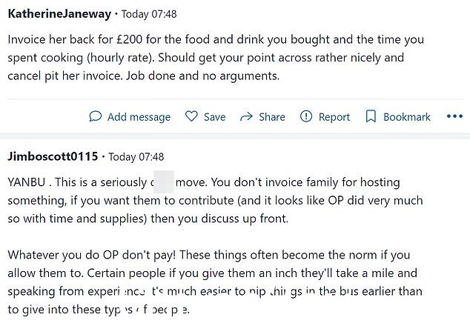Open Jimboscott0115's user profile
470x323 pixels.
(53, 156)
